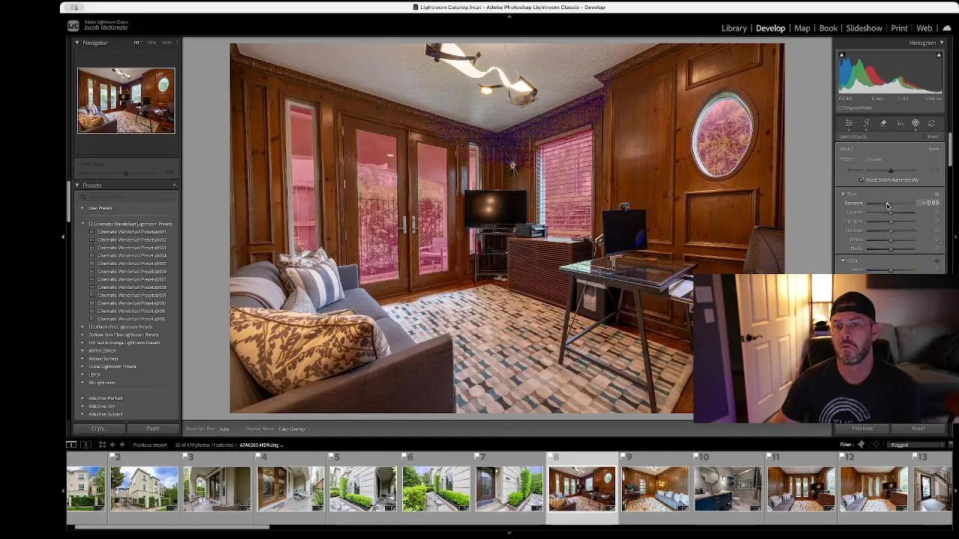Viewport: 959px width, 539px height.
Task: Collapse the Histogram panel
Action: 942,43
